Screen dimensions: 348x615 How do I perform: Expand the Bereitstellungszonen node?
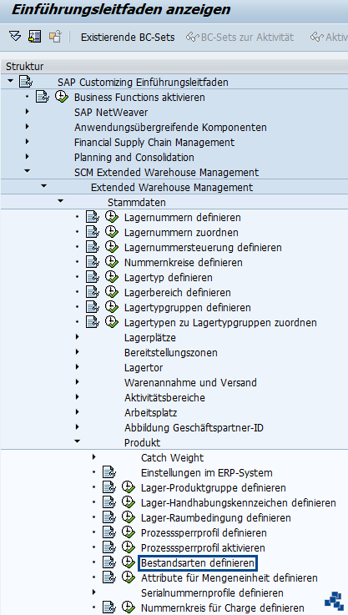78,352
